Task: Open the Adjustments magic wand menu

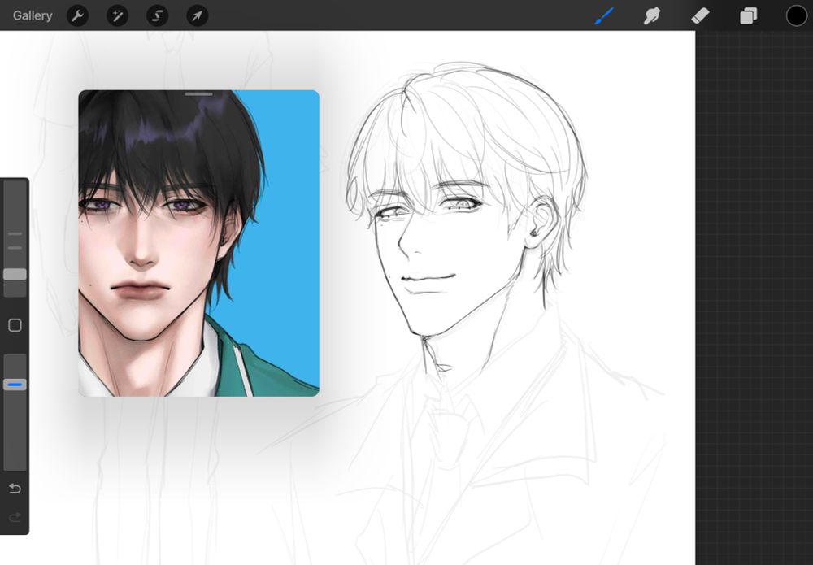Action: tap(117, 15)
